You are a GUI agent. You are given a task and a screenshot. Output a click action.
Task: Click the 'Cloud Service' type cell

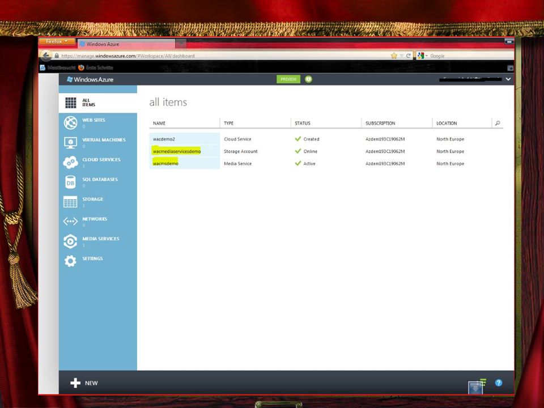point(237,139)
